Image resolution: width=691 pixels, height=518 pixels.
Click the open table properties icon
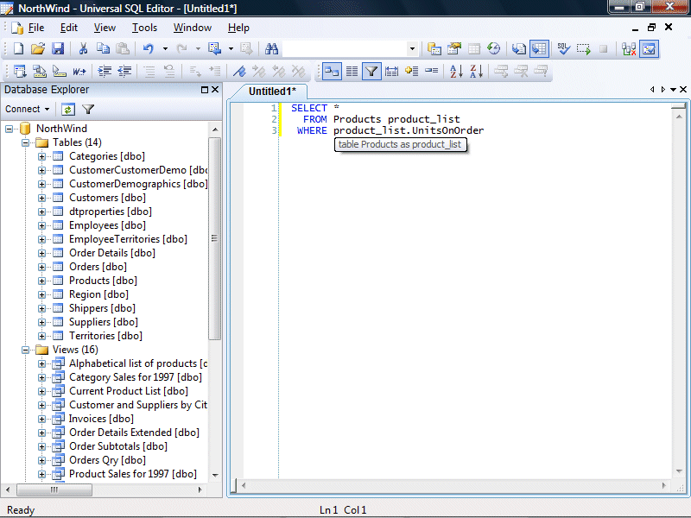coord(454,48)
